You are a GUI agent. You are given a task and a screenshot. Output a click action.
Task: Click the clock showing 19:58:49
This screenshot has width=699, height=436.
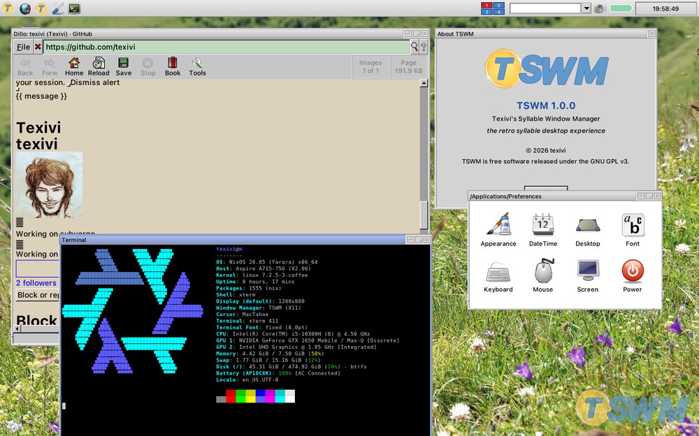tap(665, 8)
